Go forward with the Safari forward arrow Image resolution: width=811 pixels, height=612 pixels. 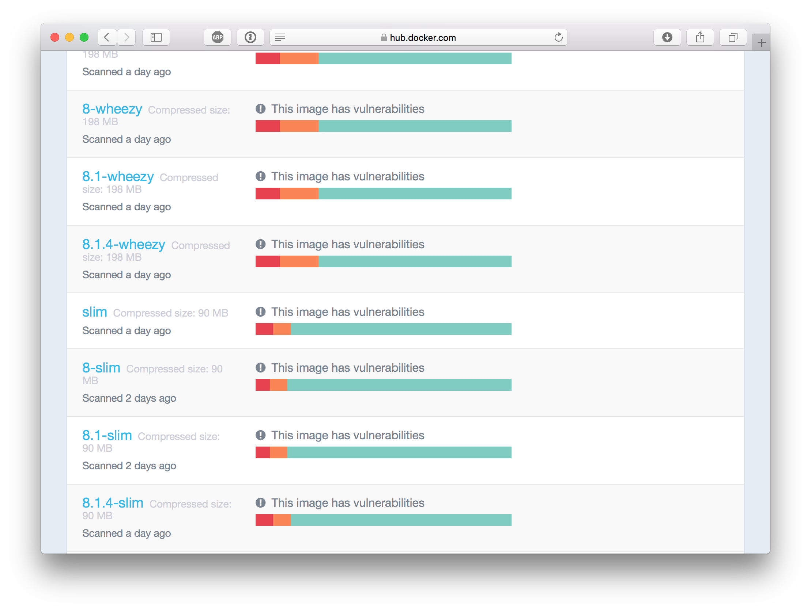point(127,37)
